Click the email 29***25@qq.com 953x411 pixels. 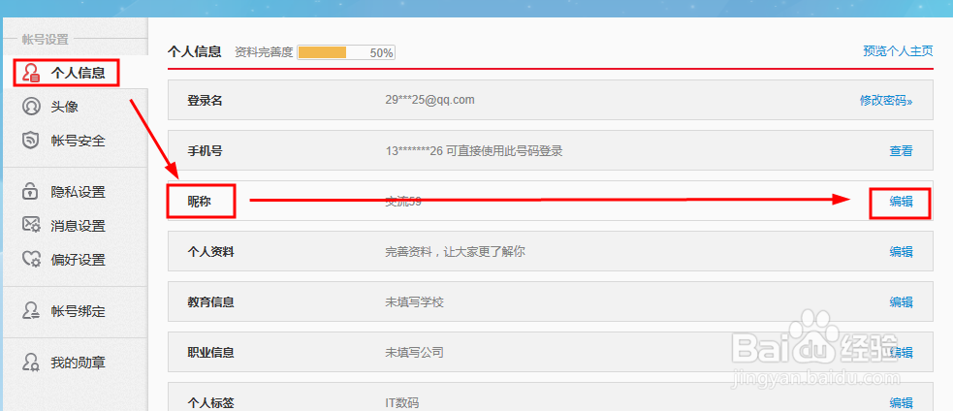429,100
